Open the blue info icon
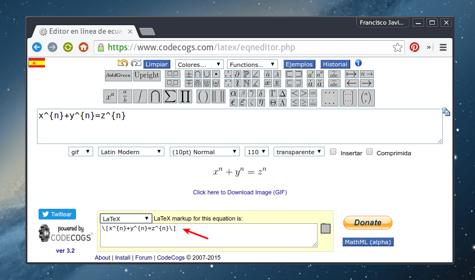The height and width of the screenshot is (280, 475). click(x=358, y=63)
